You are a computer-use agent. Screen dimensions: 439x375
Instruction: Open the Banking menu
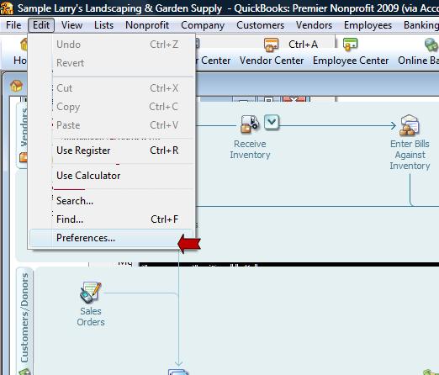pyautogui.click(x=420, y=25)
